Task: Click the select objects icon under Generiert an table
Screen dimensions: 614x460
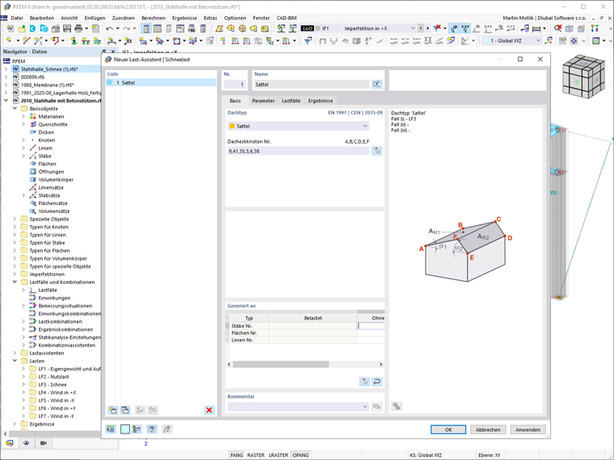Action: pyautogui.click(x=364, y=382)
